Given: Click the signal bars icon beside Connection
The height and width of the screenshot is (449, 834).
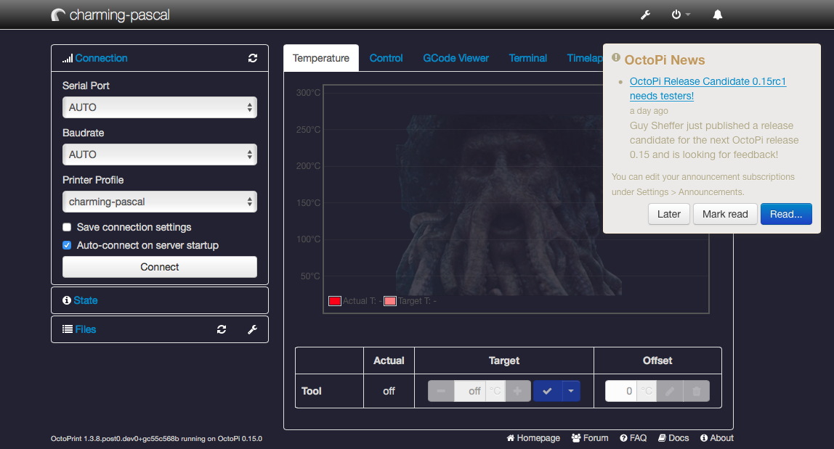Looking at the screenshot, I should point(68,59).
